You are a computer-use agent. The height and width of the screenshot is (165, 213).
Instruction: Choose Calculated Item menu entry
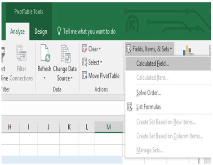tap(168, 78)
